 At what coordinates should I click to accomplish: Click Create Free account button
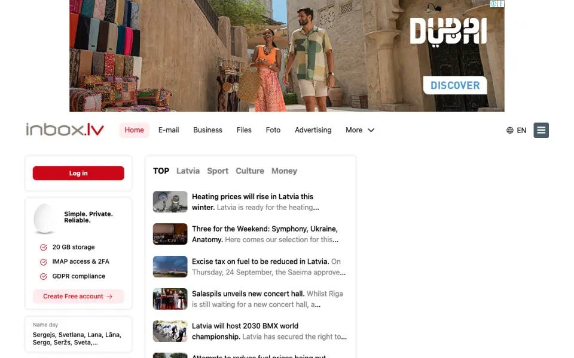(x=78, y=297)
